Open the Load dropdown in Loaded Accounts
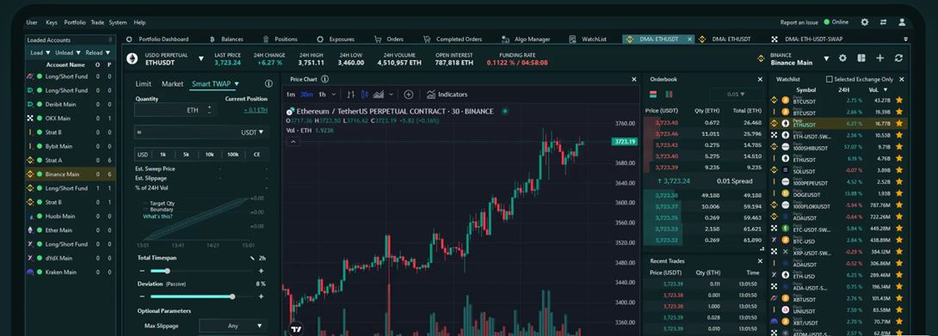The height and width of the screenshot is (336, 938). [x=40, y=52]
